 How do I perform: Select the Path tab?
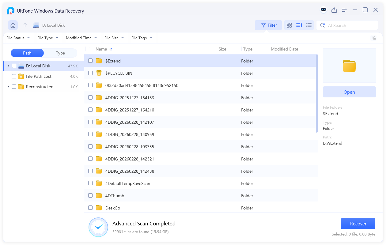tap(27, 53)
